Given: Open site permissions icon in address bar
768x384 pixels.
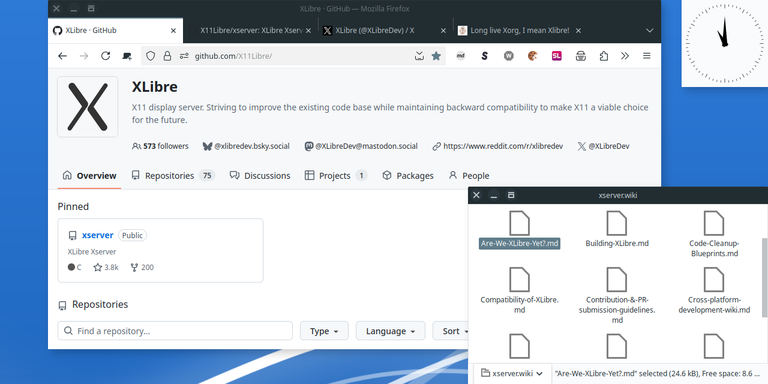Looking at the screenshot, I should (184, 56).
